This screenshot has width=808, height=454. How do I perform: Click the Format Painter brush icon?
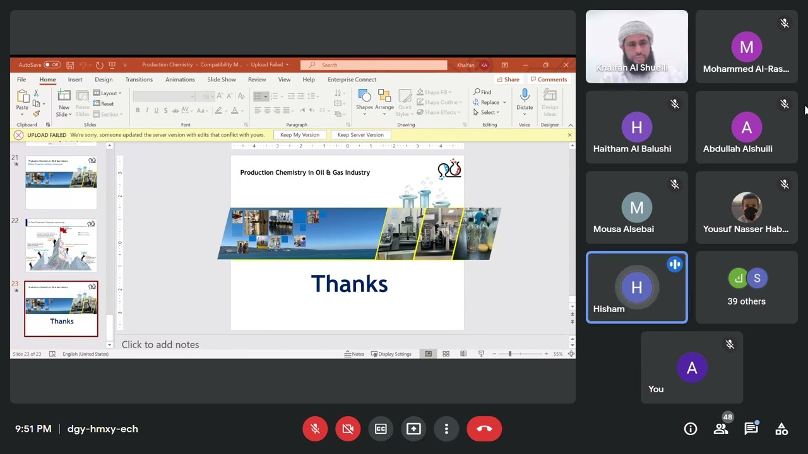pyautogui.click(x=36, y=114)
